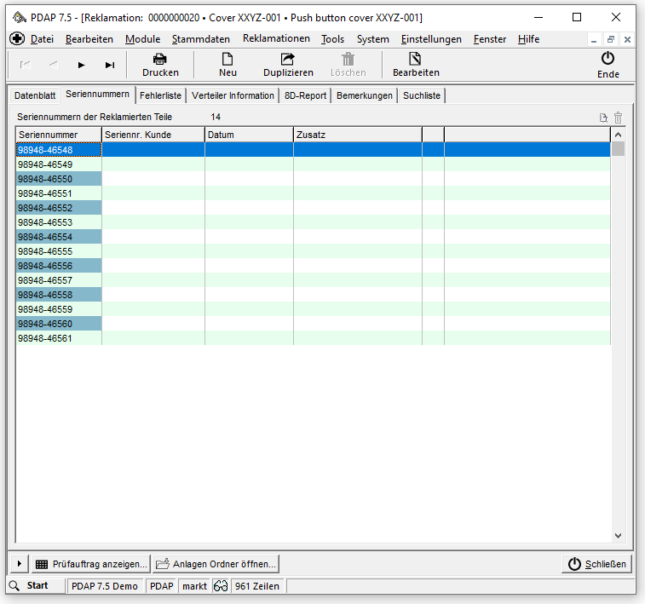The width and height of the screenshot is (645, 604).
Task: Sort by Seriennummer column header
Action: (59, 135)
